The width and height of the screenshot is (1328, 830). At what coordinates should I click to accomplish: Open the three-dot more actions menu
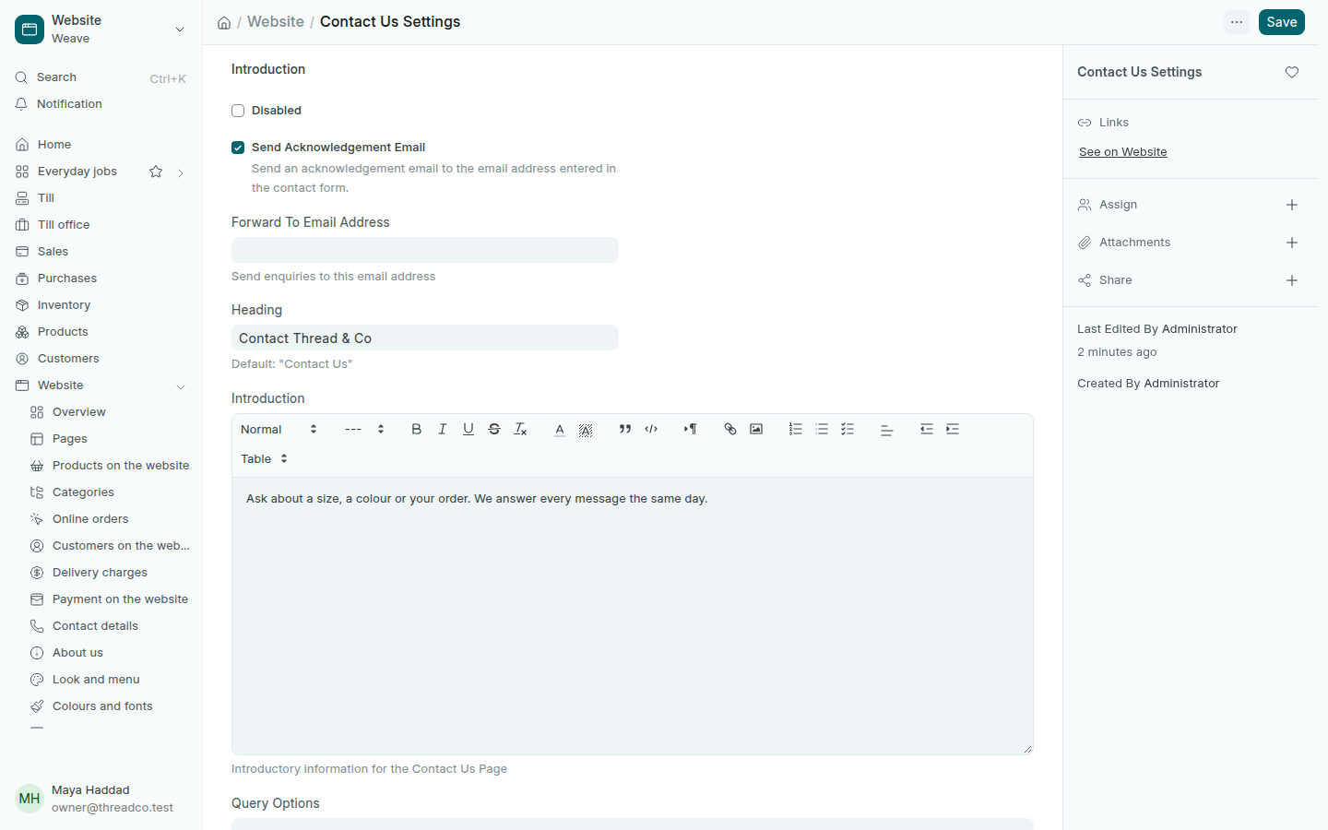click(1237, 22)
